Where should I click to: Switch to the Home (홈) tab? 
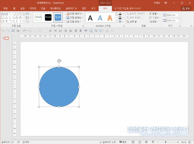tap(14, 8)
